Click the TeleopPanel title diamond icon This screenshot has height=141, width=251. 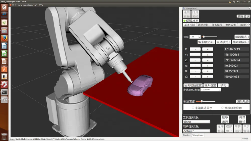click(x=184, y=8)
